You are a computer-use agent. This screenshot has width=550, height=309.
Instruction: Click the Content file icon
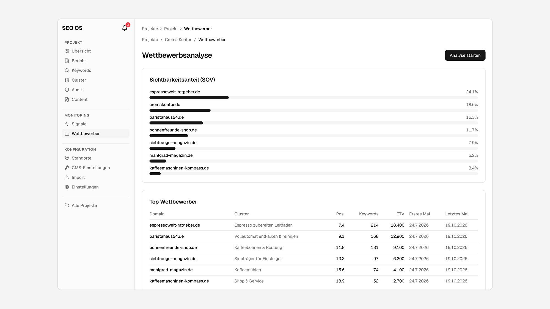(67, 99)
